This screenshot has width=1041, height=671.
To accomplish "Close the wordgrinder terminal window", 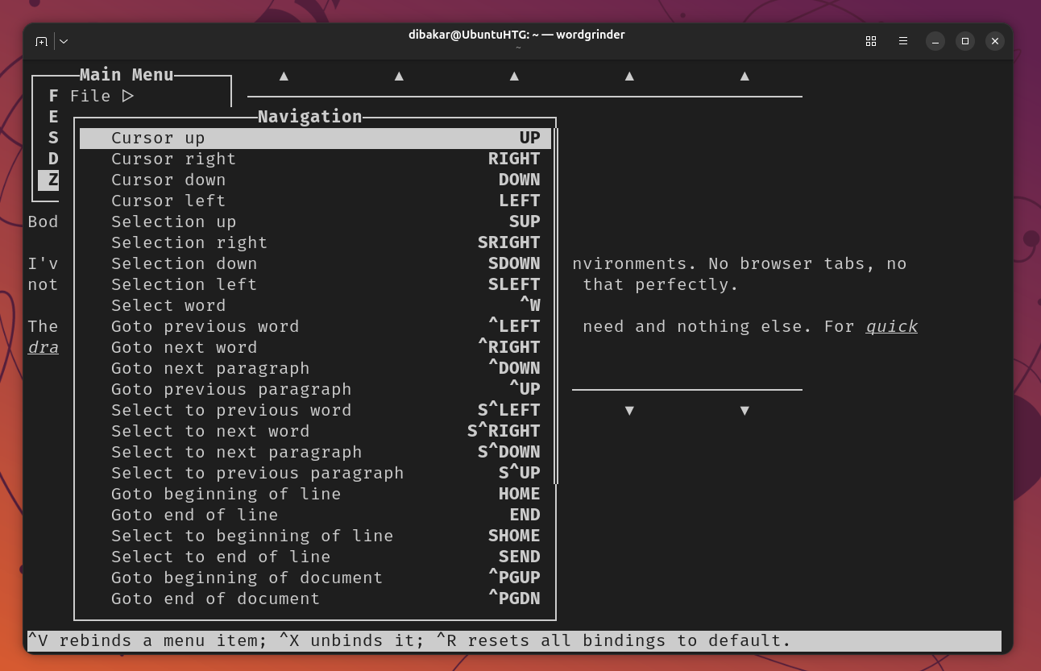I will (x=995, y=41).
